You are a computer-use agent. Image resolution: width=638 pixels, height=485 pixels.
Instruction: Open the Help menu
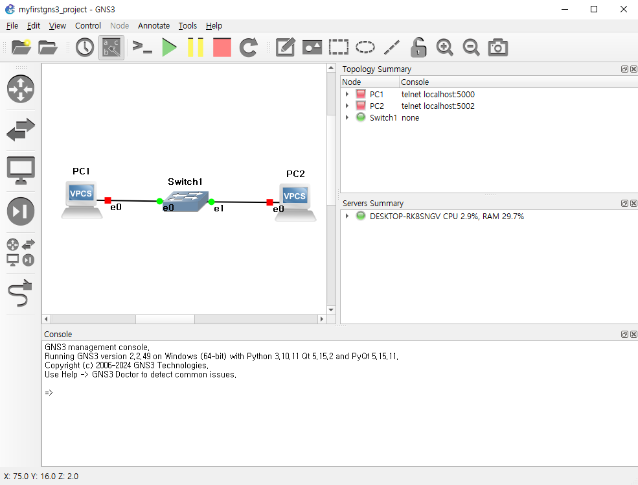click(x=214, y=26)
